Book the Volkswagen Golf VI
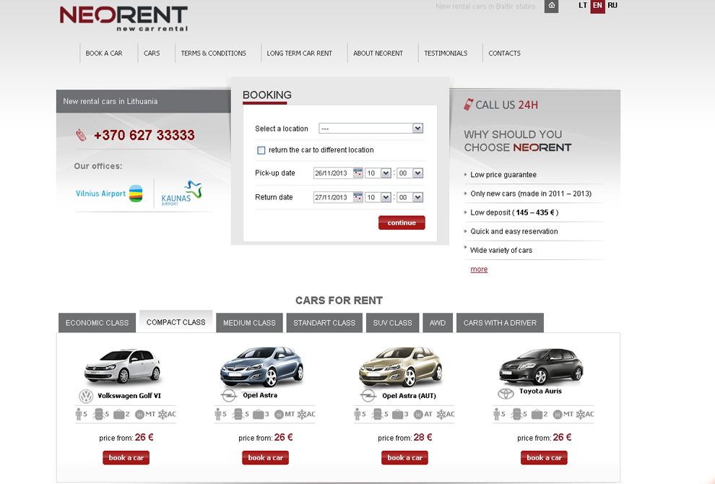The width and height of the screenshot is (715, 484). tap(126, 457)
